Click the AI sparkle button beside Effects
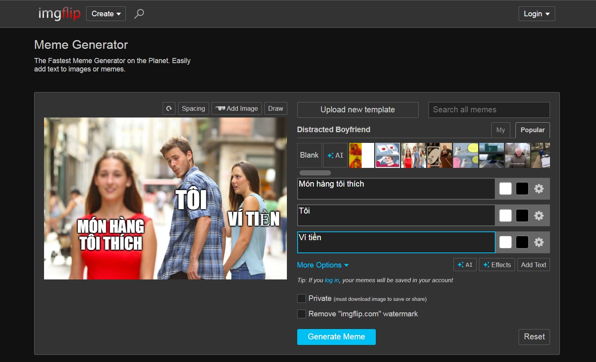Screen dimensions: 596x362 click(x=465, y=265)
